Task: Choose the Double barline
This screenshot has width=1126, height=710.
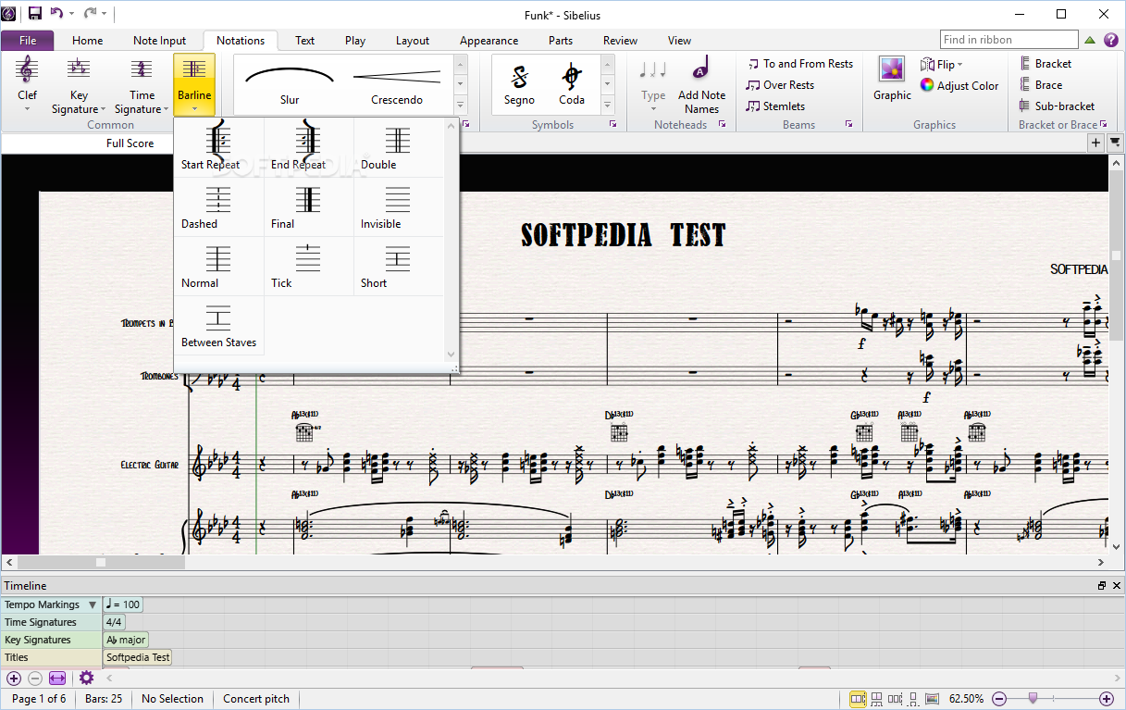Action: pos(398,148)
